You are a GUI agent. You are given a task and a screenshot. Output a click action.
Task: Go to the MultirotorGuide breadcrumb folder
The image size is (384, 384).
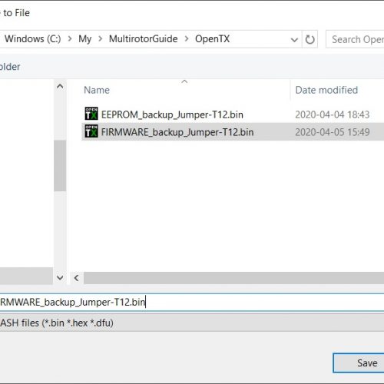(143, 39)
